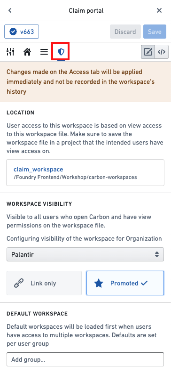Click the verified badge icon in v663

(x=13, y=32)
